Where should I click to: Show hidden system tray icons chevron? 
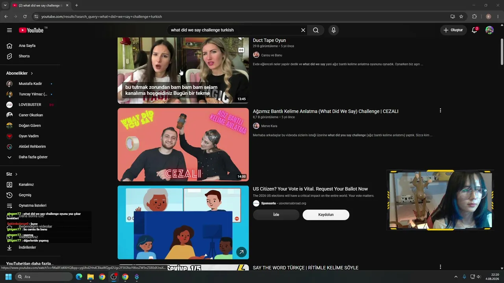point(456,277)
